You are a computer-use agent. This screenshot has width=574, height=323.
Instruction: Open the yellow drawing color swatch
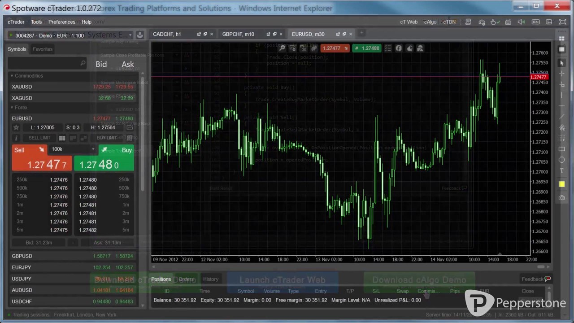point(562,184)
